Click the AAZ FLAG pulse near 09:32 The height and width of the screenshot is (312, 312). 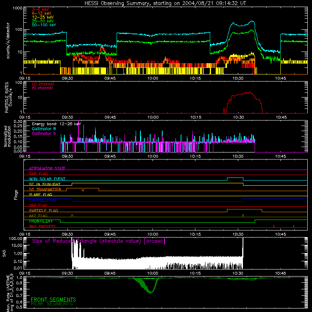(72, 216)
